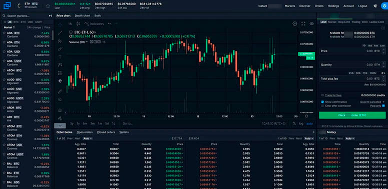The width and height of the screenshot is (388, 189).
Task: Expand the Volume (20) indicator dropdown
Action: pos(86,42)
